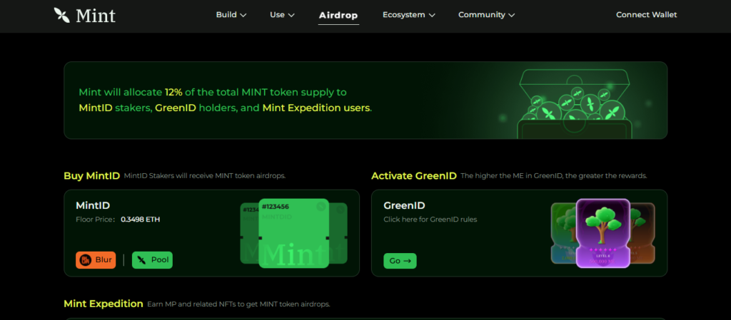The height and width of the screenshot is (320, 731).
Task: Click the 0.3498 ETH floor price
Action: click(x=140, y=220)
